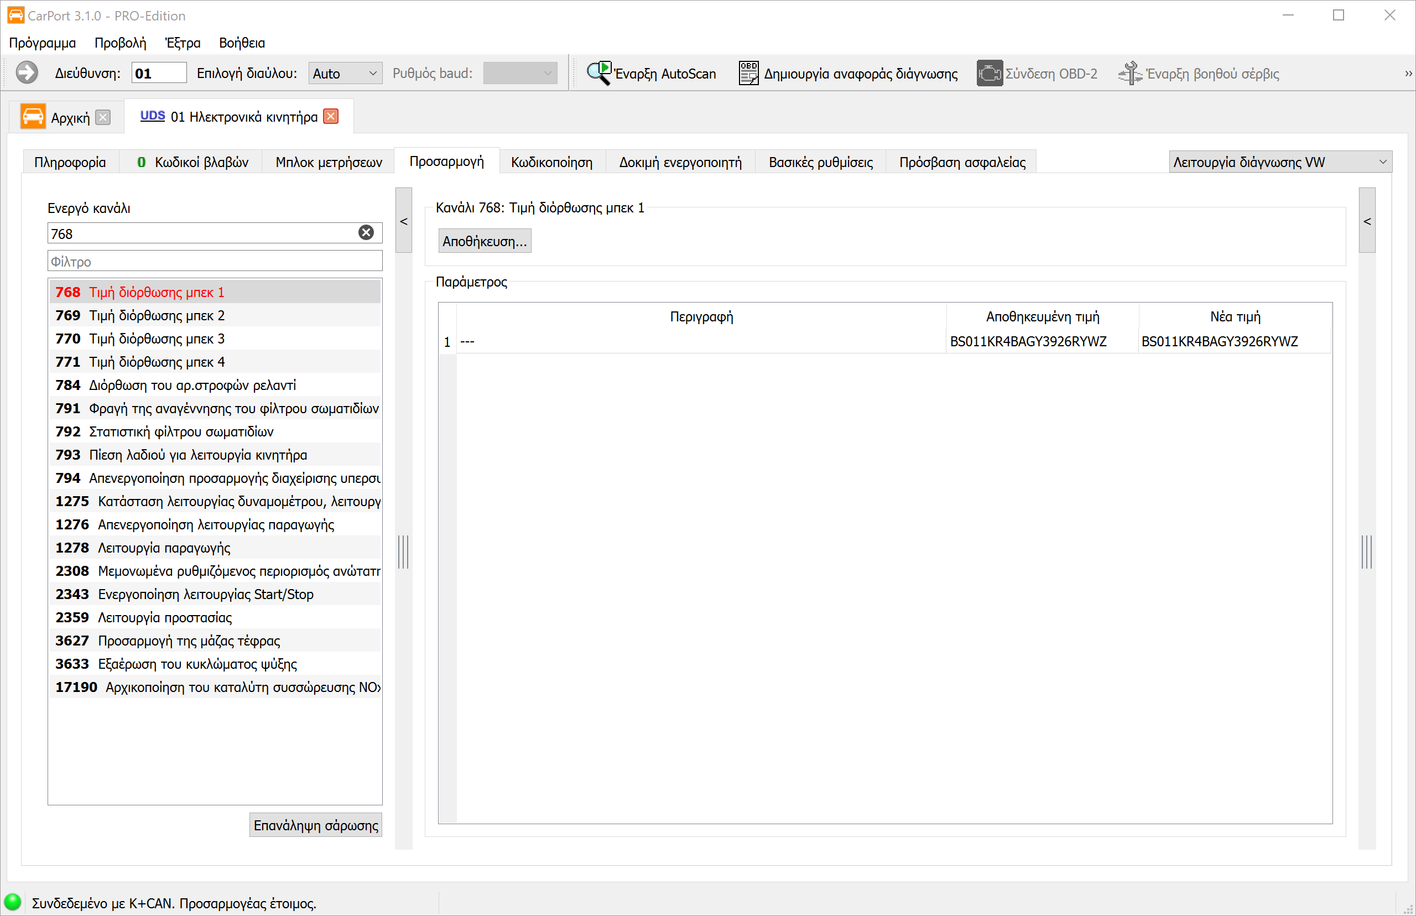Screen dimensions: 1416x916
Task: Close the Αρχική tab
Action: pos(103,117)
